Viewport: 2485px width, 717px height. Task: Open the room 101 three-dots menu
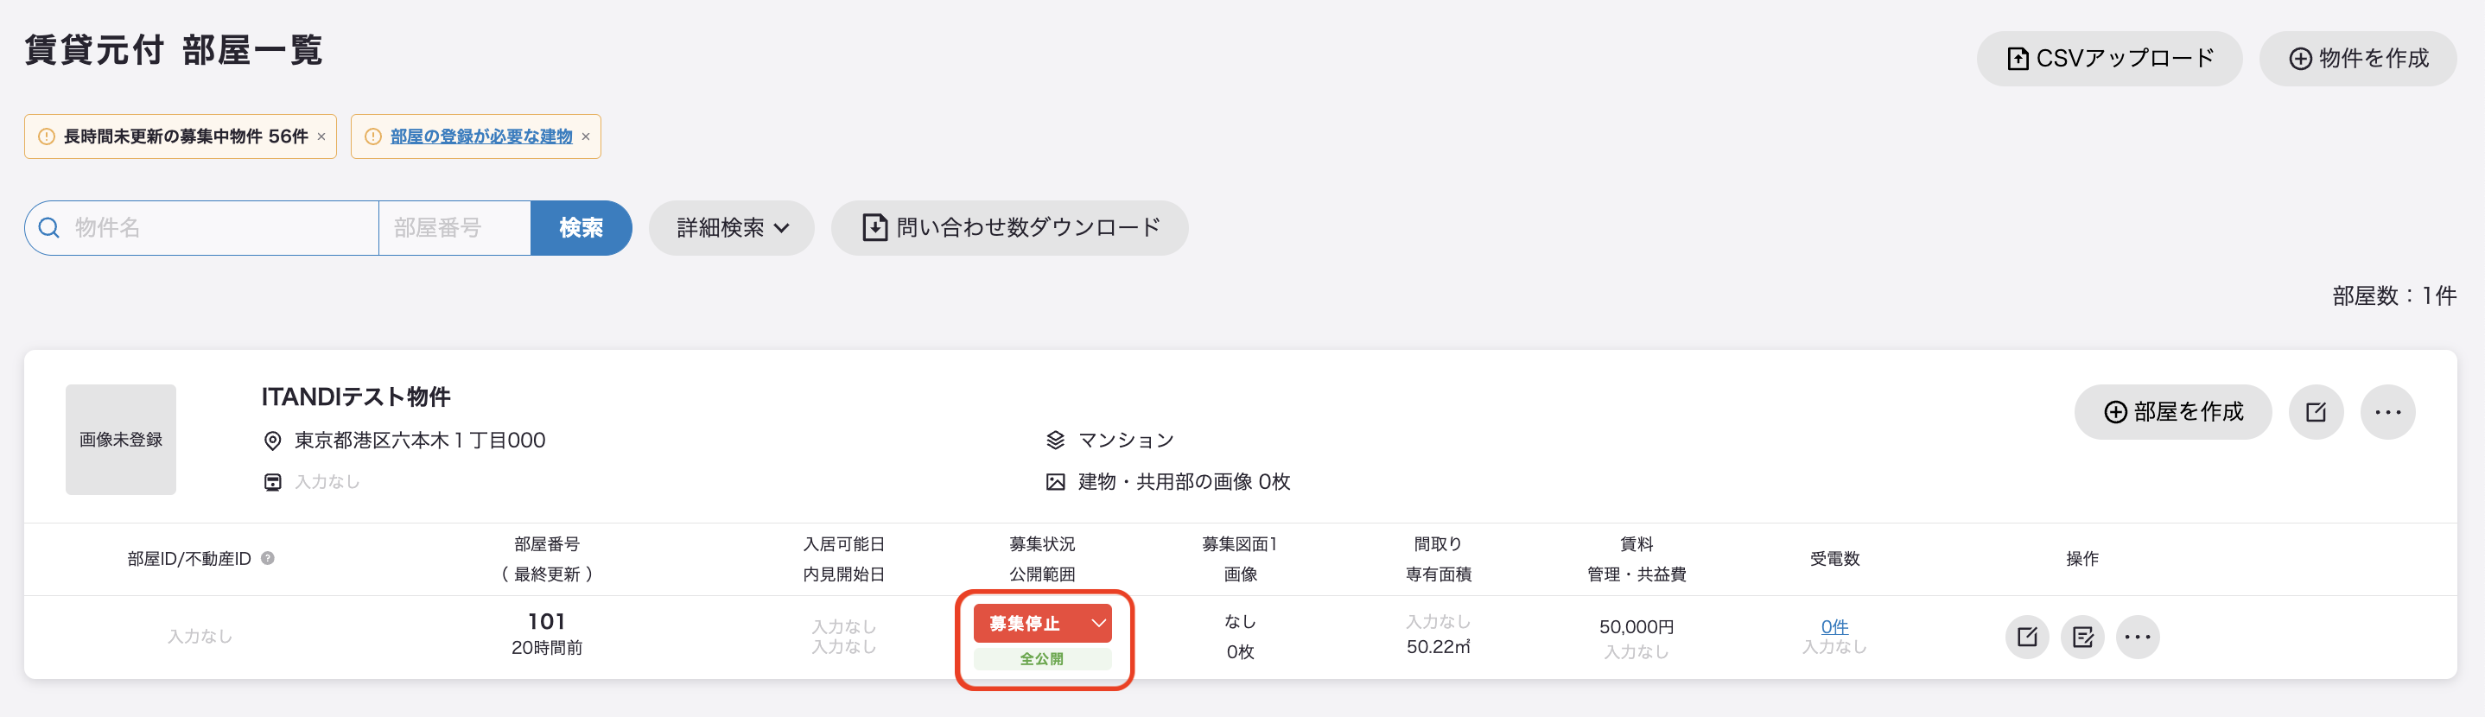[2138, 637]
